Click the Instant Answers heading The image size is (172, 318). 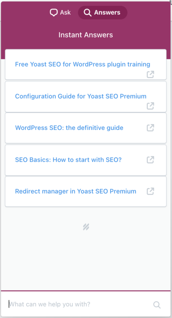click(x=86, y=35)
